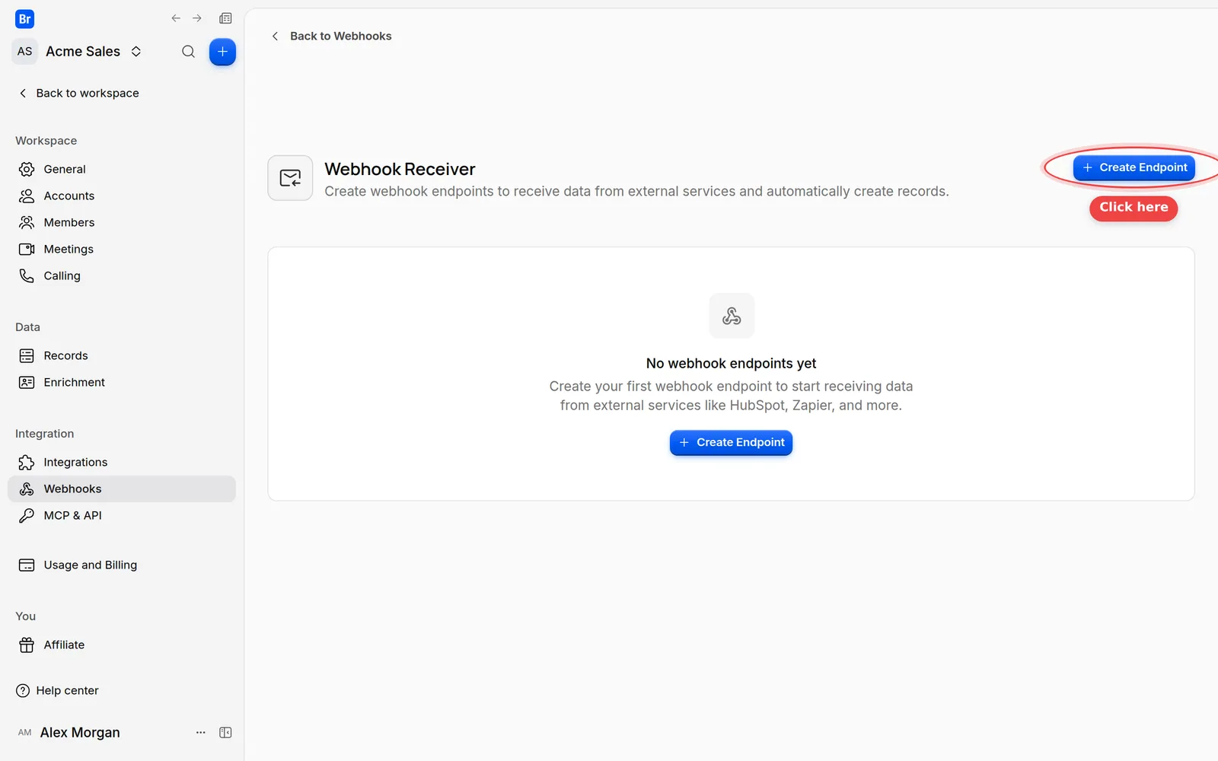Click the Affiliate gift icon
The height and width of the screenshot is (761, 1218).
(x=27, y=645)
